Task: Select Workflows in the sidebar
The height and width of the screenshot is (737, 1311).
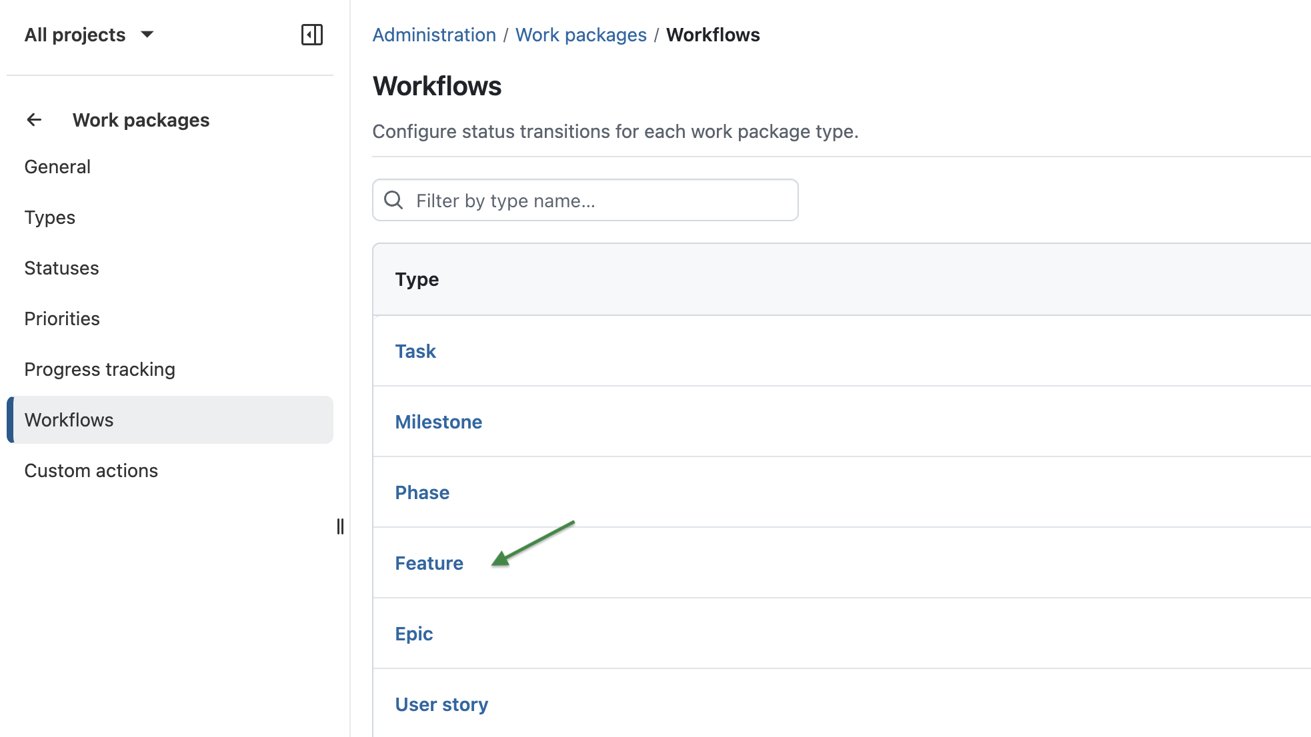Action: 69,420
